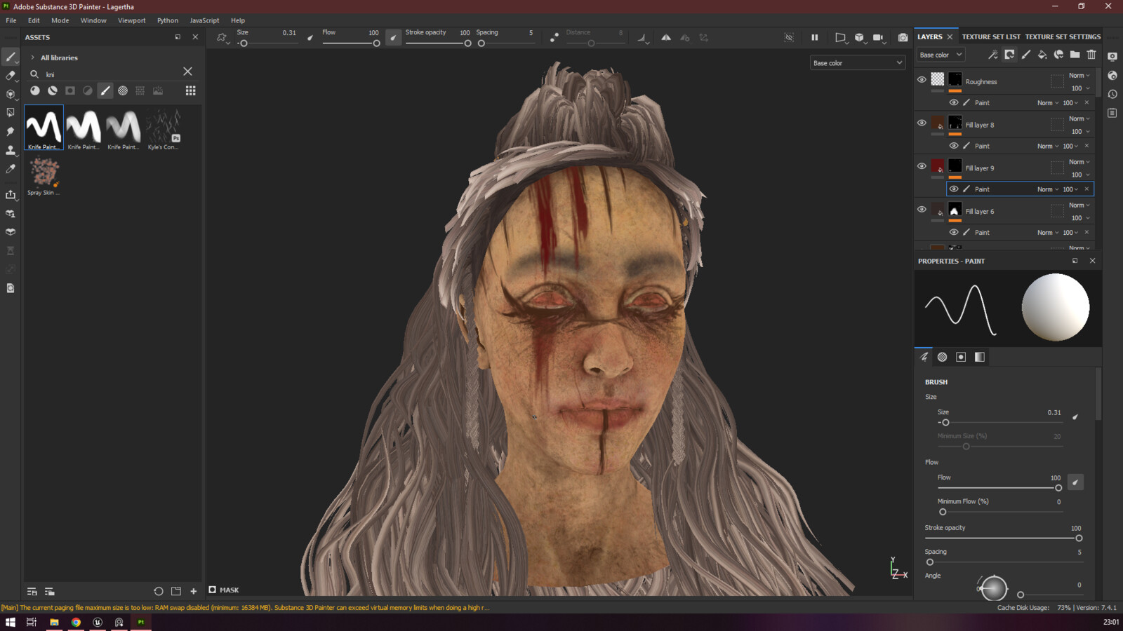
Task: Expand the All libraries tree
Action: [x=32, y=57]
